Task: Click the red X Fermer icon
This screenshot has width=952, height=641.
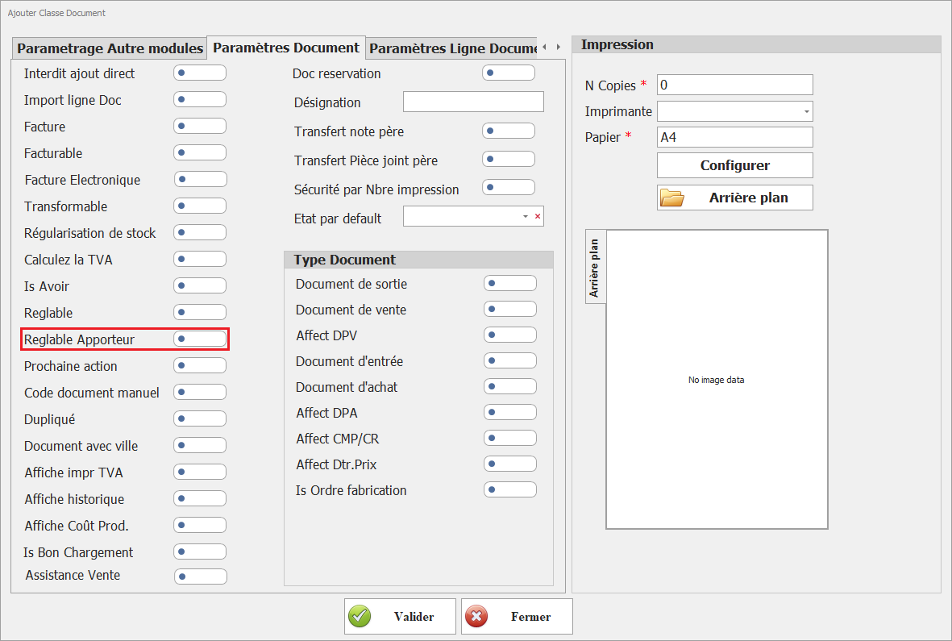Action: tap(476, 616)
